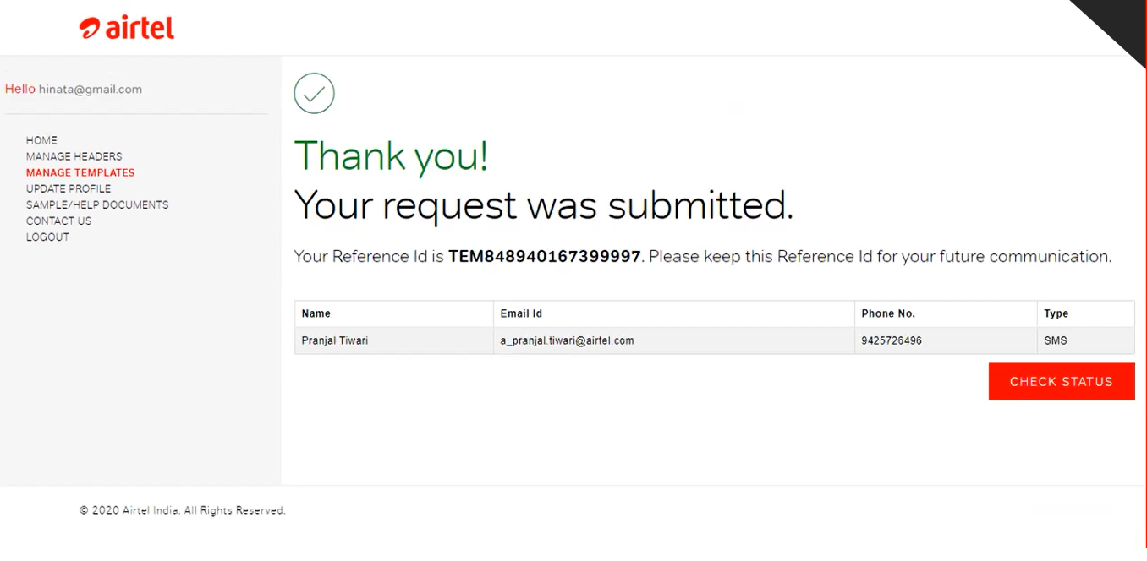The width and height of the screenshot is (1147, 561).
Task: Open the HOME menu item
Action: click(x=41, y=140)
